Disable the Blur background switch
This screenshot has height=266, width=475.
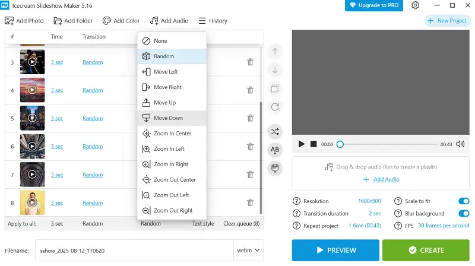click(x=464, y=214)
